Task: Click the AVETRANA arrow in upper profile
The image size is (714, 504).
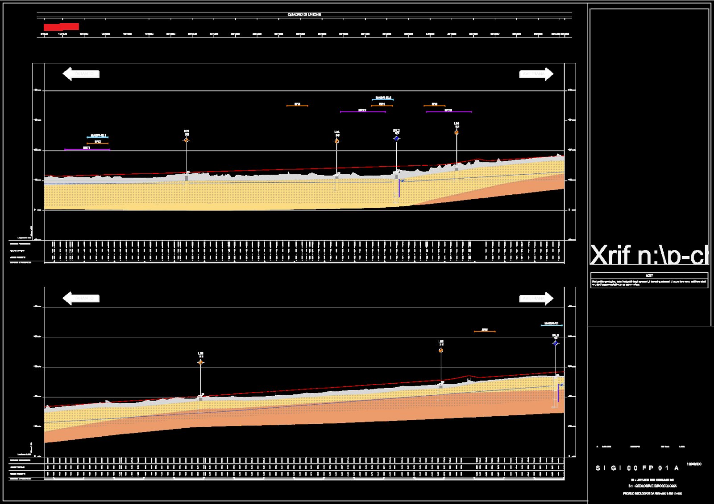Action: pos(536,74)
